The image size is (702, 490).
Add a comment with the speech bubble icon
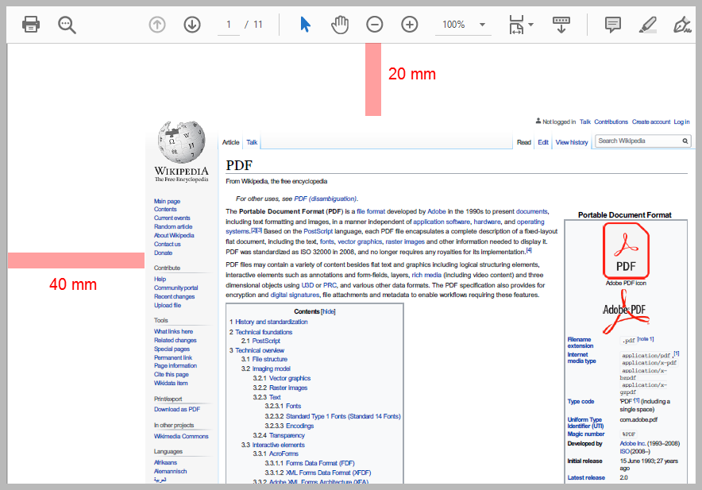pos(612,25)
